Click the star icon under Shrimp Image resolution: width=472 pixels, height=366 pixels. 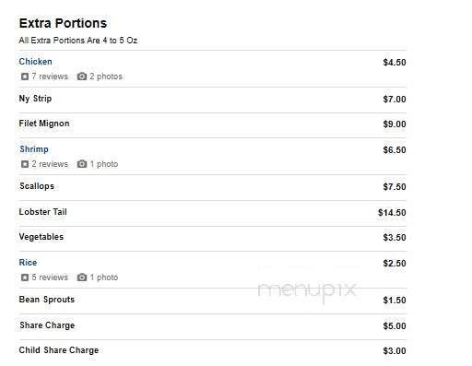tap(25, 164)
